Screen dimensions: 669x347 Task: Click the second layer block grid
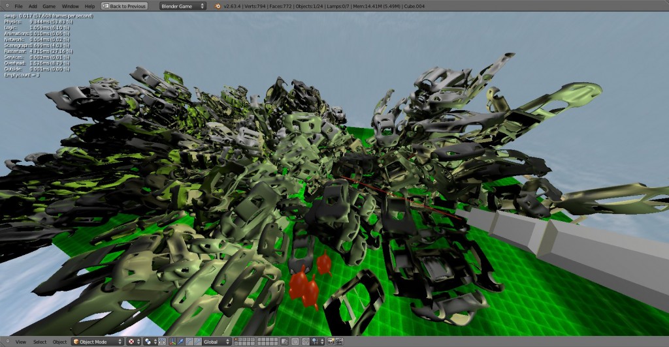pos(267,342)
